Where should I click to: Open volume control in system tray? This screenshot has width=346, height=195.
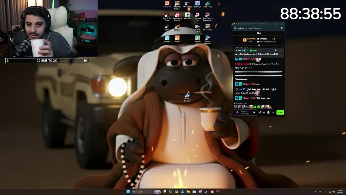click(x=334, y=192)
